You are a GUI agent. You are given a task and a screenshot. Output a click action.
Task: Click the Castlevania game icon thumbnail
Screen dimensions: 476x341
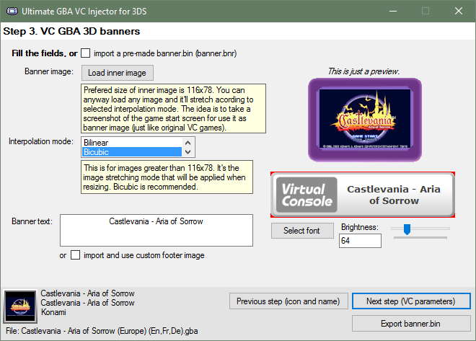pos(19,306)
